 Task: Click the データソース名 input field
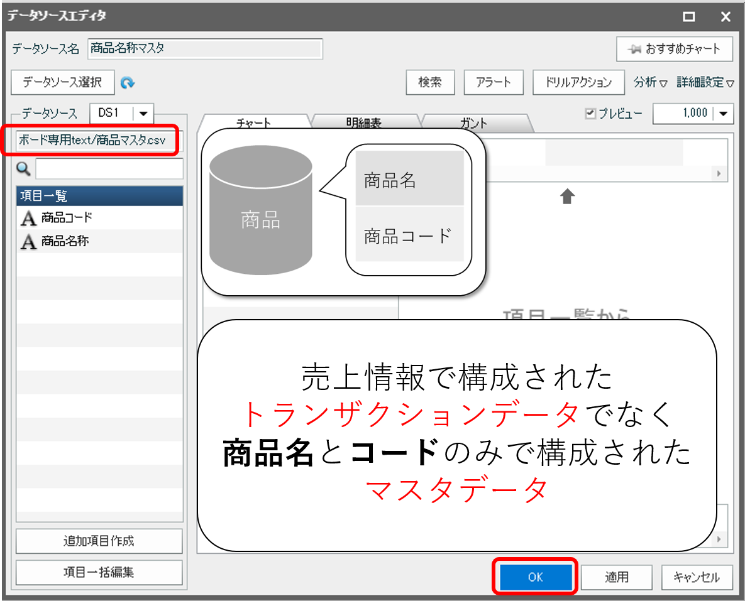click(x=205, y=49)
